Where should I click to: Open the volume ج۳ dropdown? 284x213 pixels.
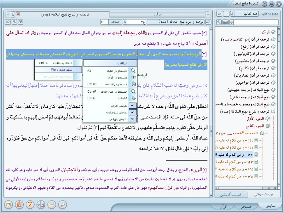[125, 22]
